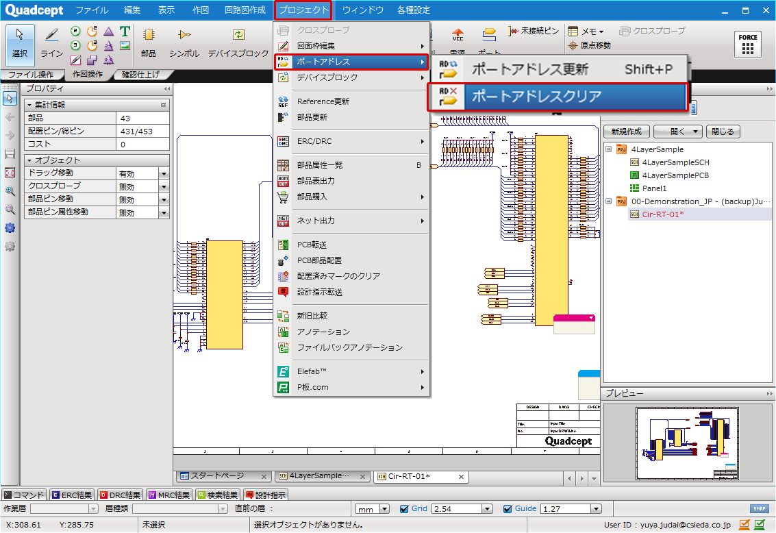
Task: Insert image with the picture icon
Action: (125, 45)
